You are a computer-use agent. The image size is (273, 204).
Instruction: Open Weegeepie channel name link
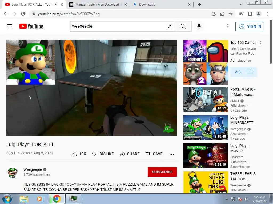[33, 169]
